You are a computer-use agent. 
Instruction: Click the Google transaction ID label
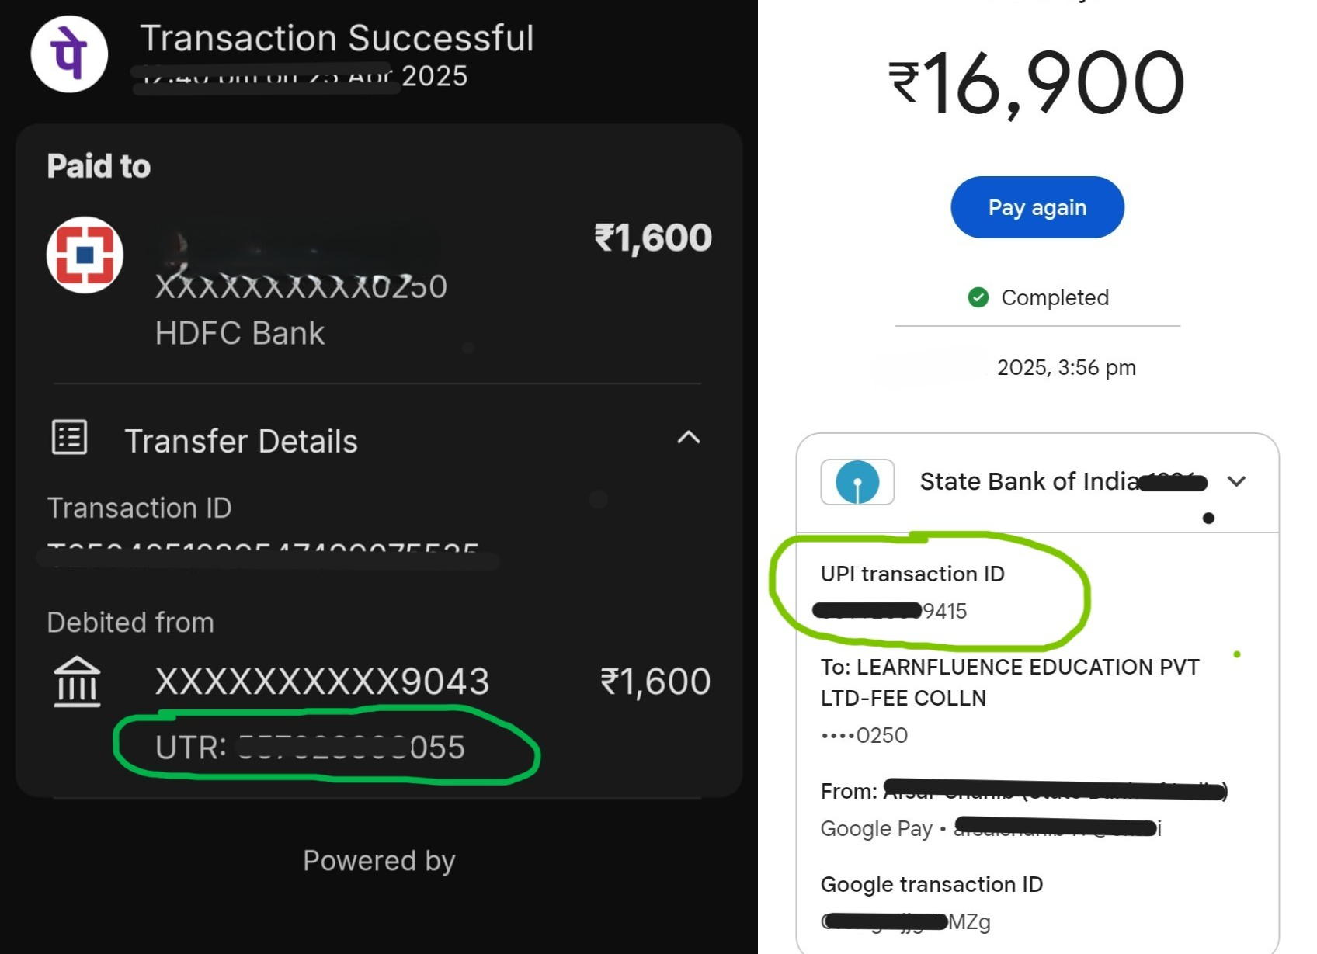pos(931,884)
